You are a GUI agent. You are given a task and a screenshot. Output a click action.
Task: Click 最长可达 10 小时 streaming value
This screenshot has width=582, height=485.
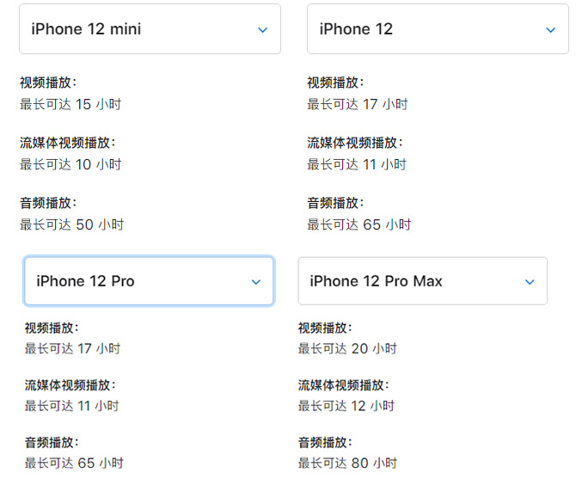point(70,164)
